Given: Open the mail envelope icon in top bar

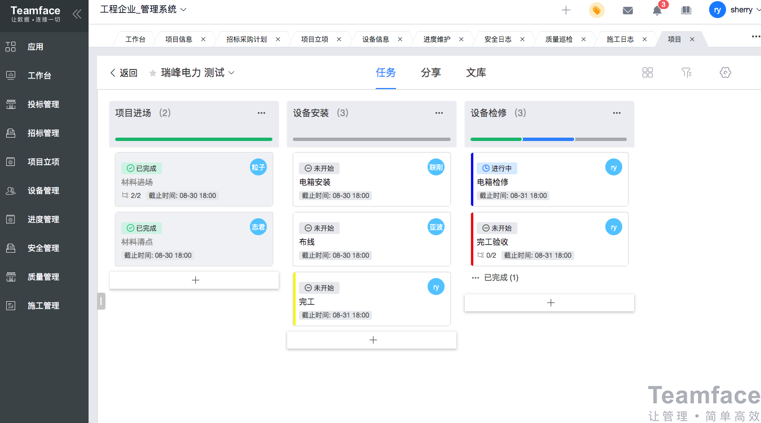Looking at the screenshot, I should pos(627,10).
